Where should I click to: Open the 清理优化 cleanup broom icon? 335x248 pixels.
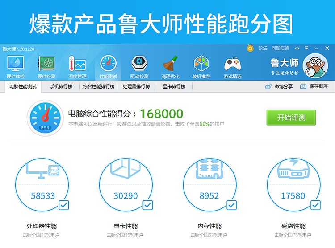pyautogui.click(x=170, y=67)
